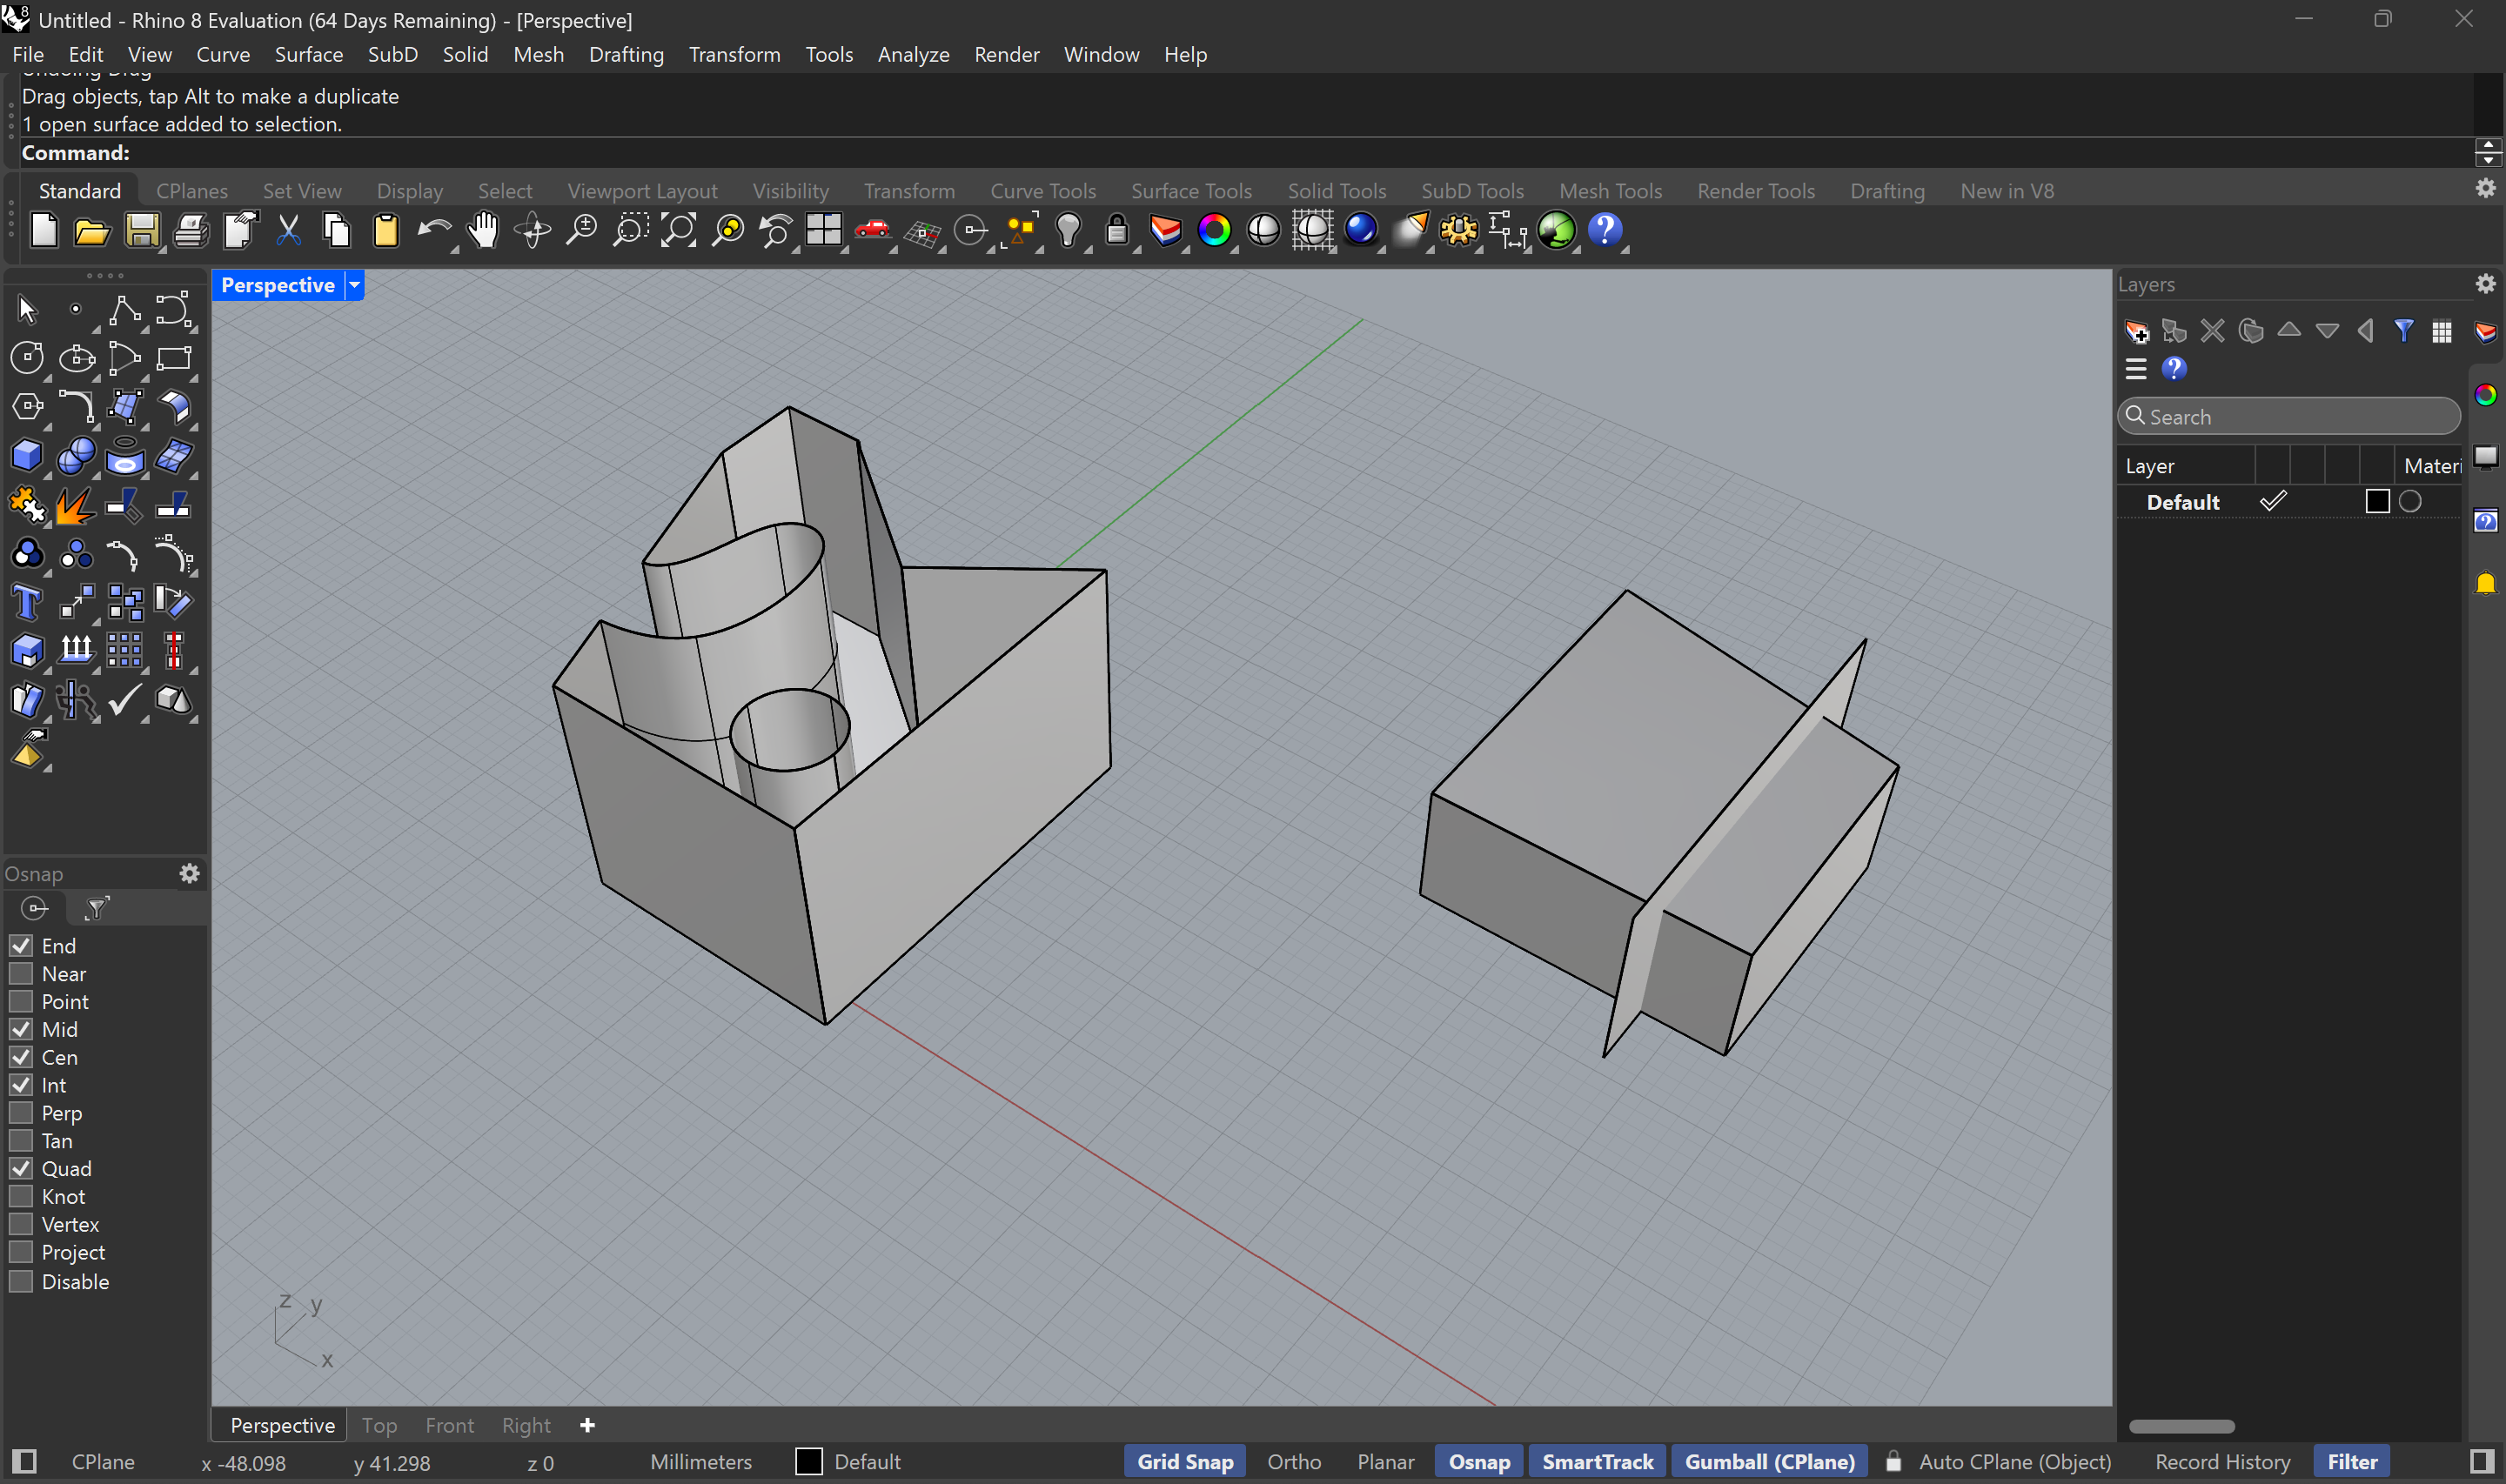Image resolution: width=2506 pixels, height=1484 pixels.
Task: Delete the selected layer using the X icon
Action: point(2213,331)
